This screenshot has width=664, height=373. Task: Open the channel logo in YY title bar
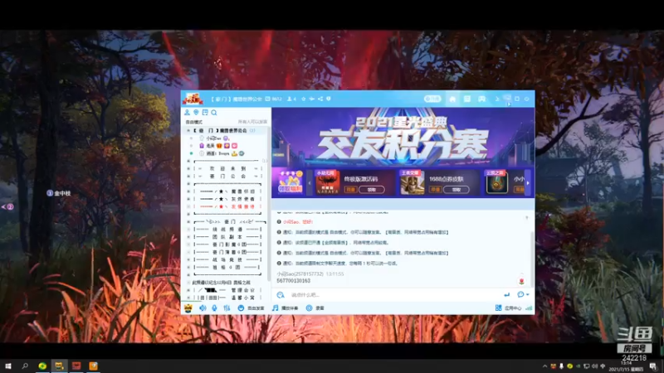point(193,99)
